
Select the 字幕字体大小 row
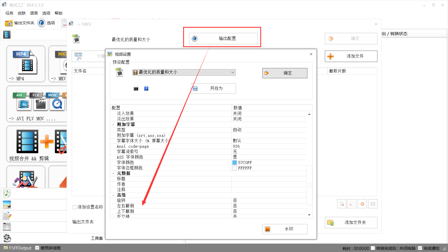tap(208, 141)
